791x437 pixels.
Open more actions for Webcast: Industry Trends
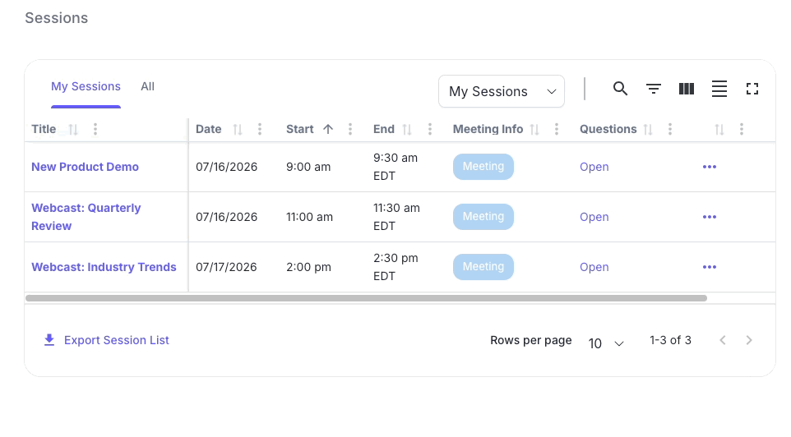(710, 267)
